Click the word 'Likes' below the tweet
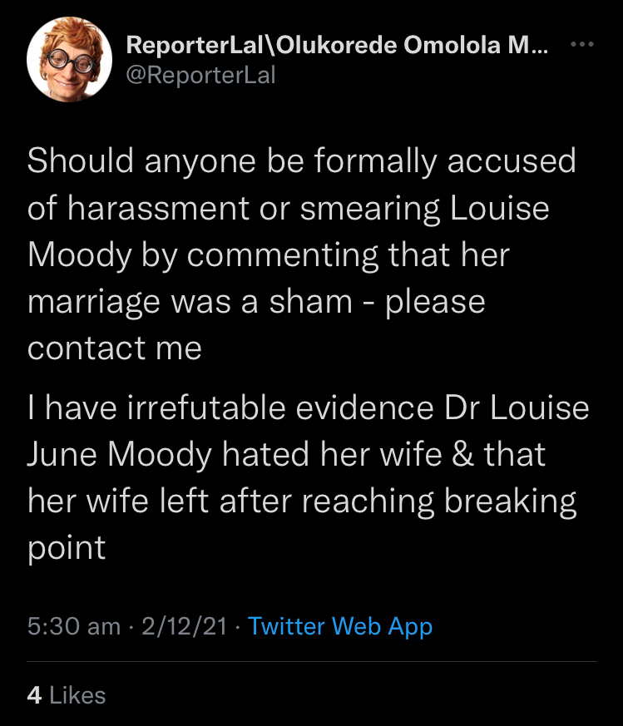The image size is (623, 726). click(x=78, y=694)
